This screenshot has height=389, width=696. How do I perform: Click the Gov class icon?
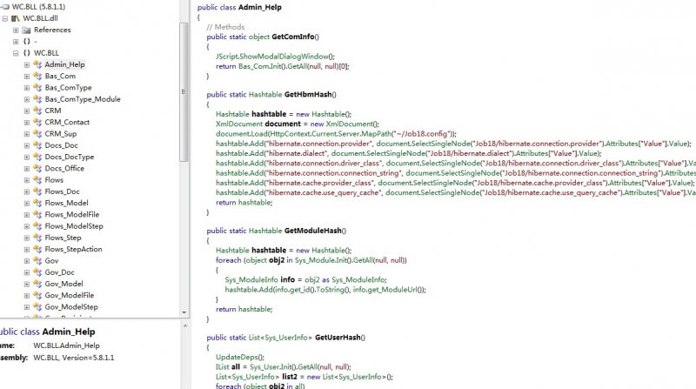[37, 261]
